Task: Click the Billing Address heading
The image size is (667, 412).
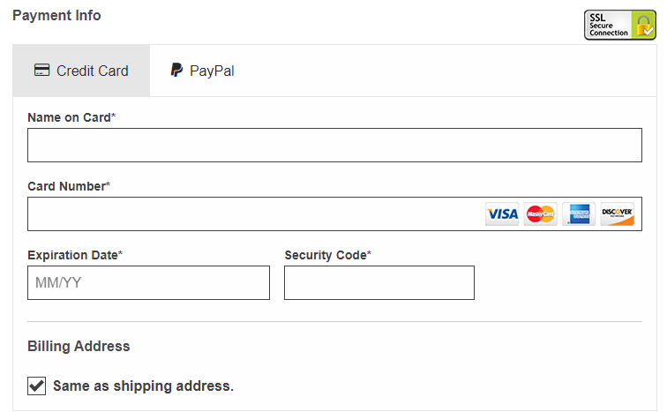Action: [x=79, y=346]
